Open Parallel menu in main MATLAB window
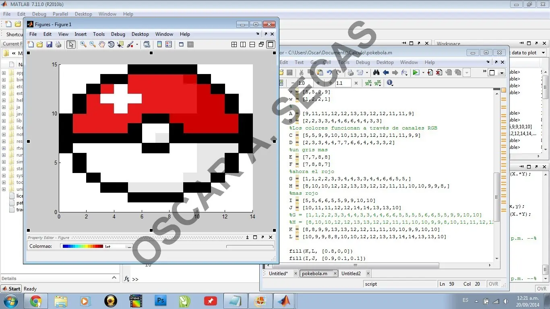Screen dimensions: 550x309 point(60,14)
